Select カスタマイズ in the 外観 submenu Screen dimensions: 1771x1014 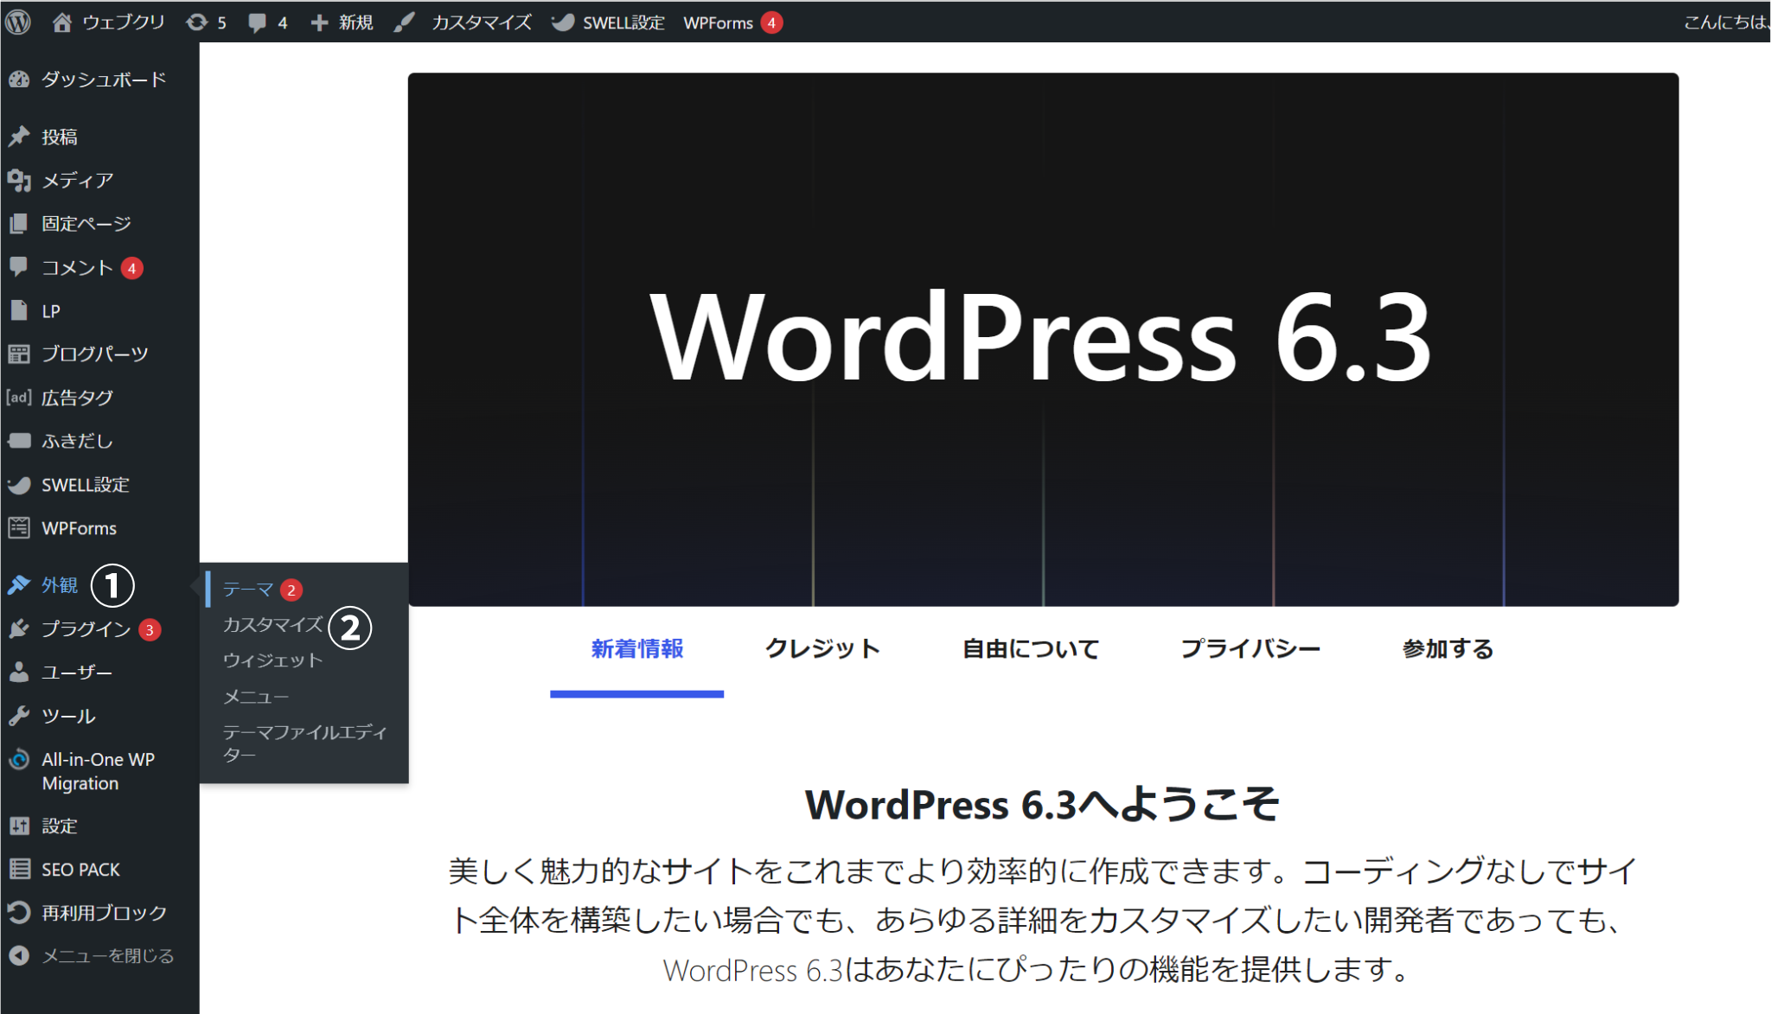pyautogui.click(x=273, y=625)
